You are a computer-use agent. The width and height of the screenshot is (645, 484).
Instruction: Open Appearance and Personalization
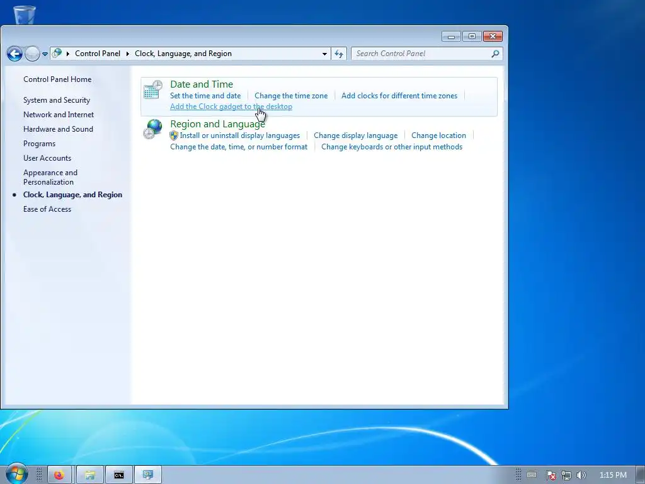pyautogui.click(x=50, y=177)
